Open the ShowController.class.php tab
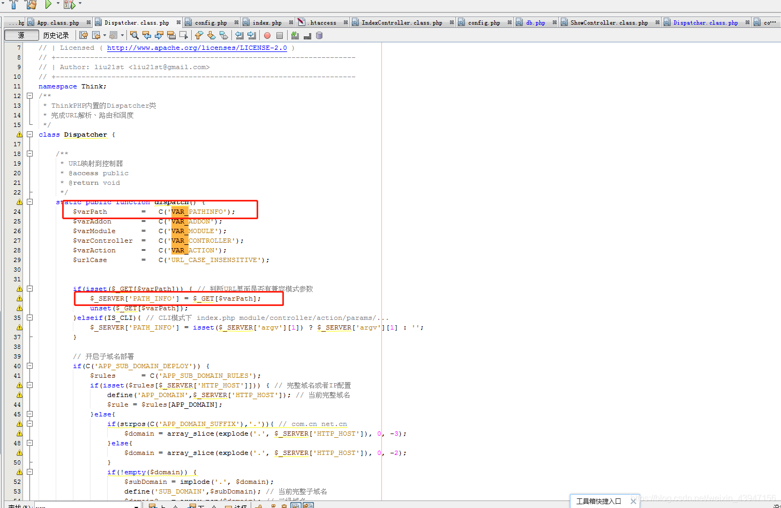 (609, 23)
